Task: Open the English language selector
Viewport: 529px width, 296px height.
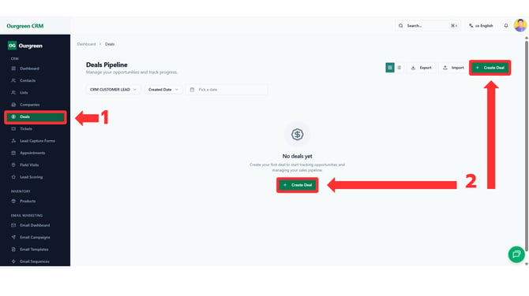Action: [x=481, y=25]
